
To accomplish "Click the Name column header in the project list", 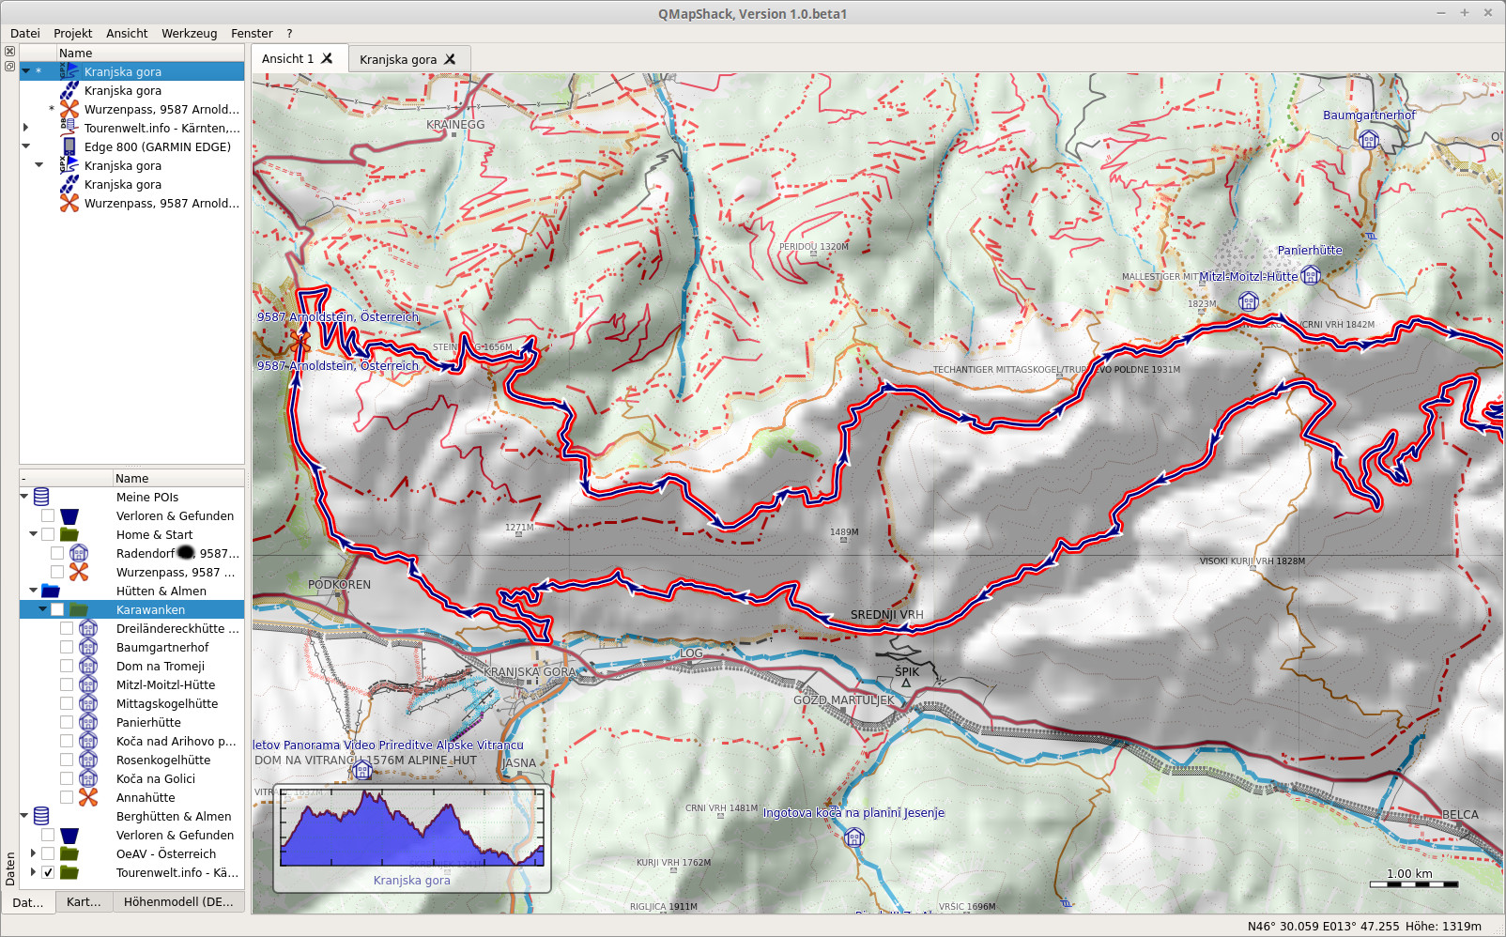I will coord(150,53).
